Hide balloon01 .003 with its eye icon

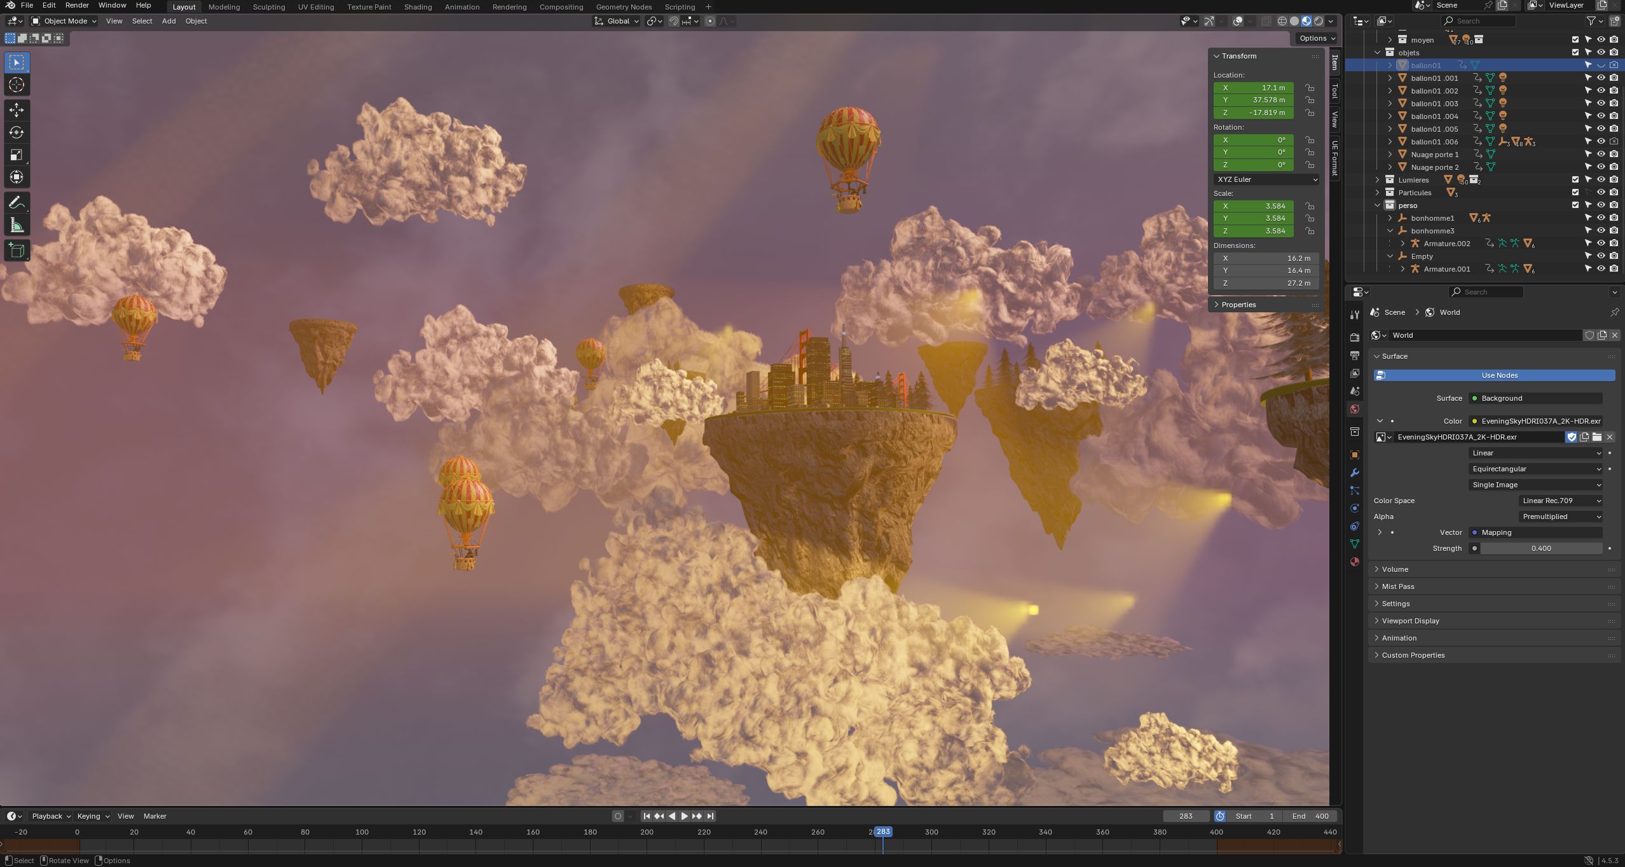coord(1601,103)
